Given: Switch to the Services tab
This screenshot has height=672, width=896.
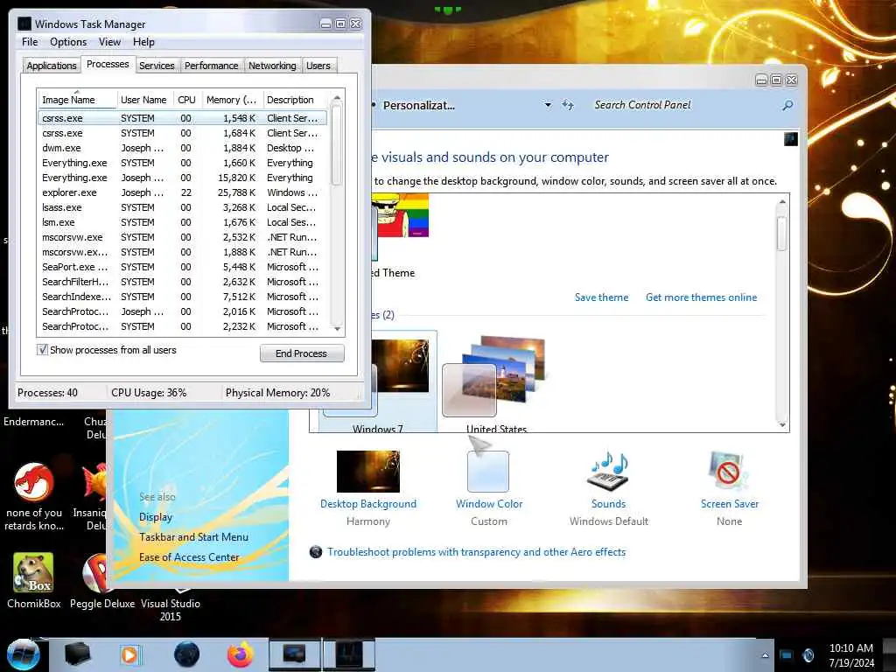Looking at the screenshot, I should pyautogui.click(x=157, y=66).
